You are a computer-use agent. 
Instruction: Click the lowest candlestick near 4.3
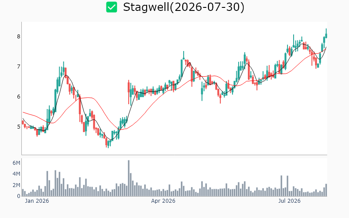[108, 143]
